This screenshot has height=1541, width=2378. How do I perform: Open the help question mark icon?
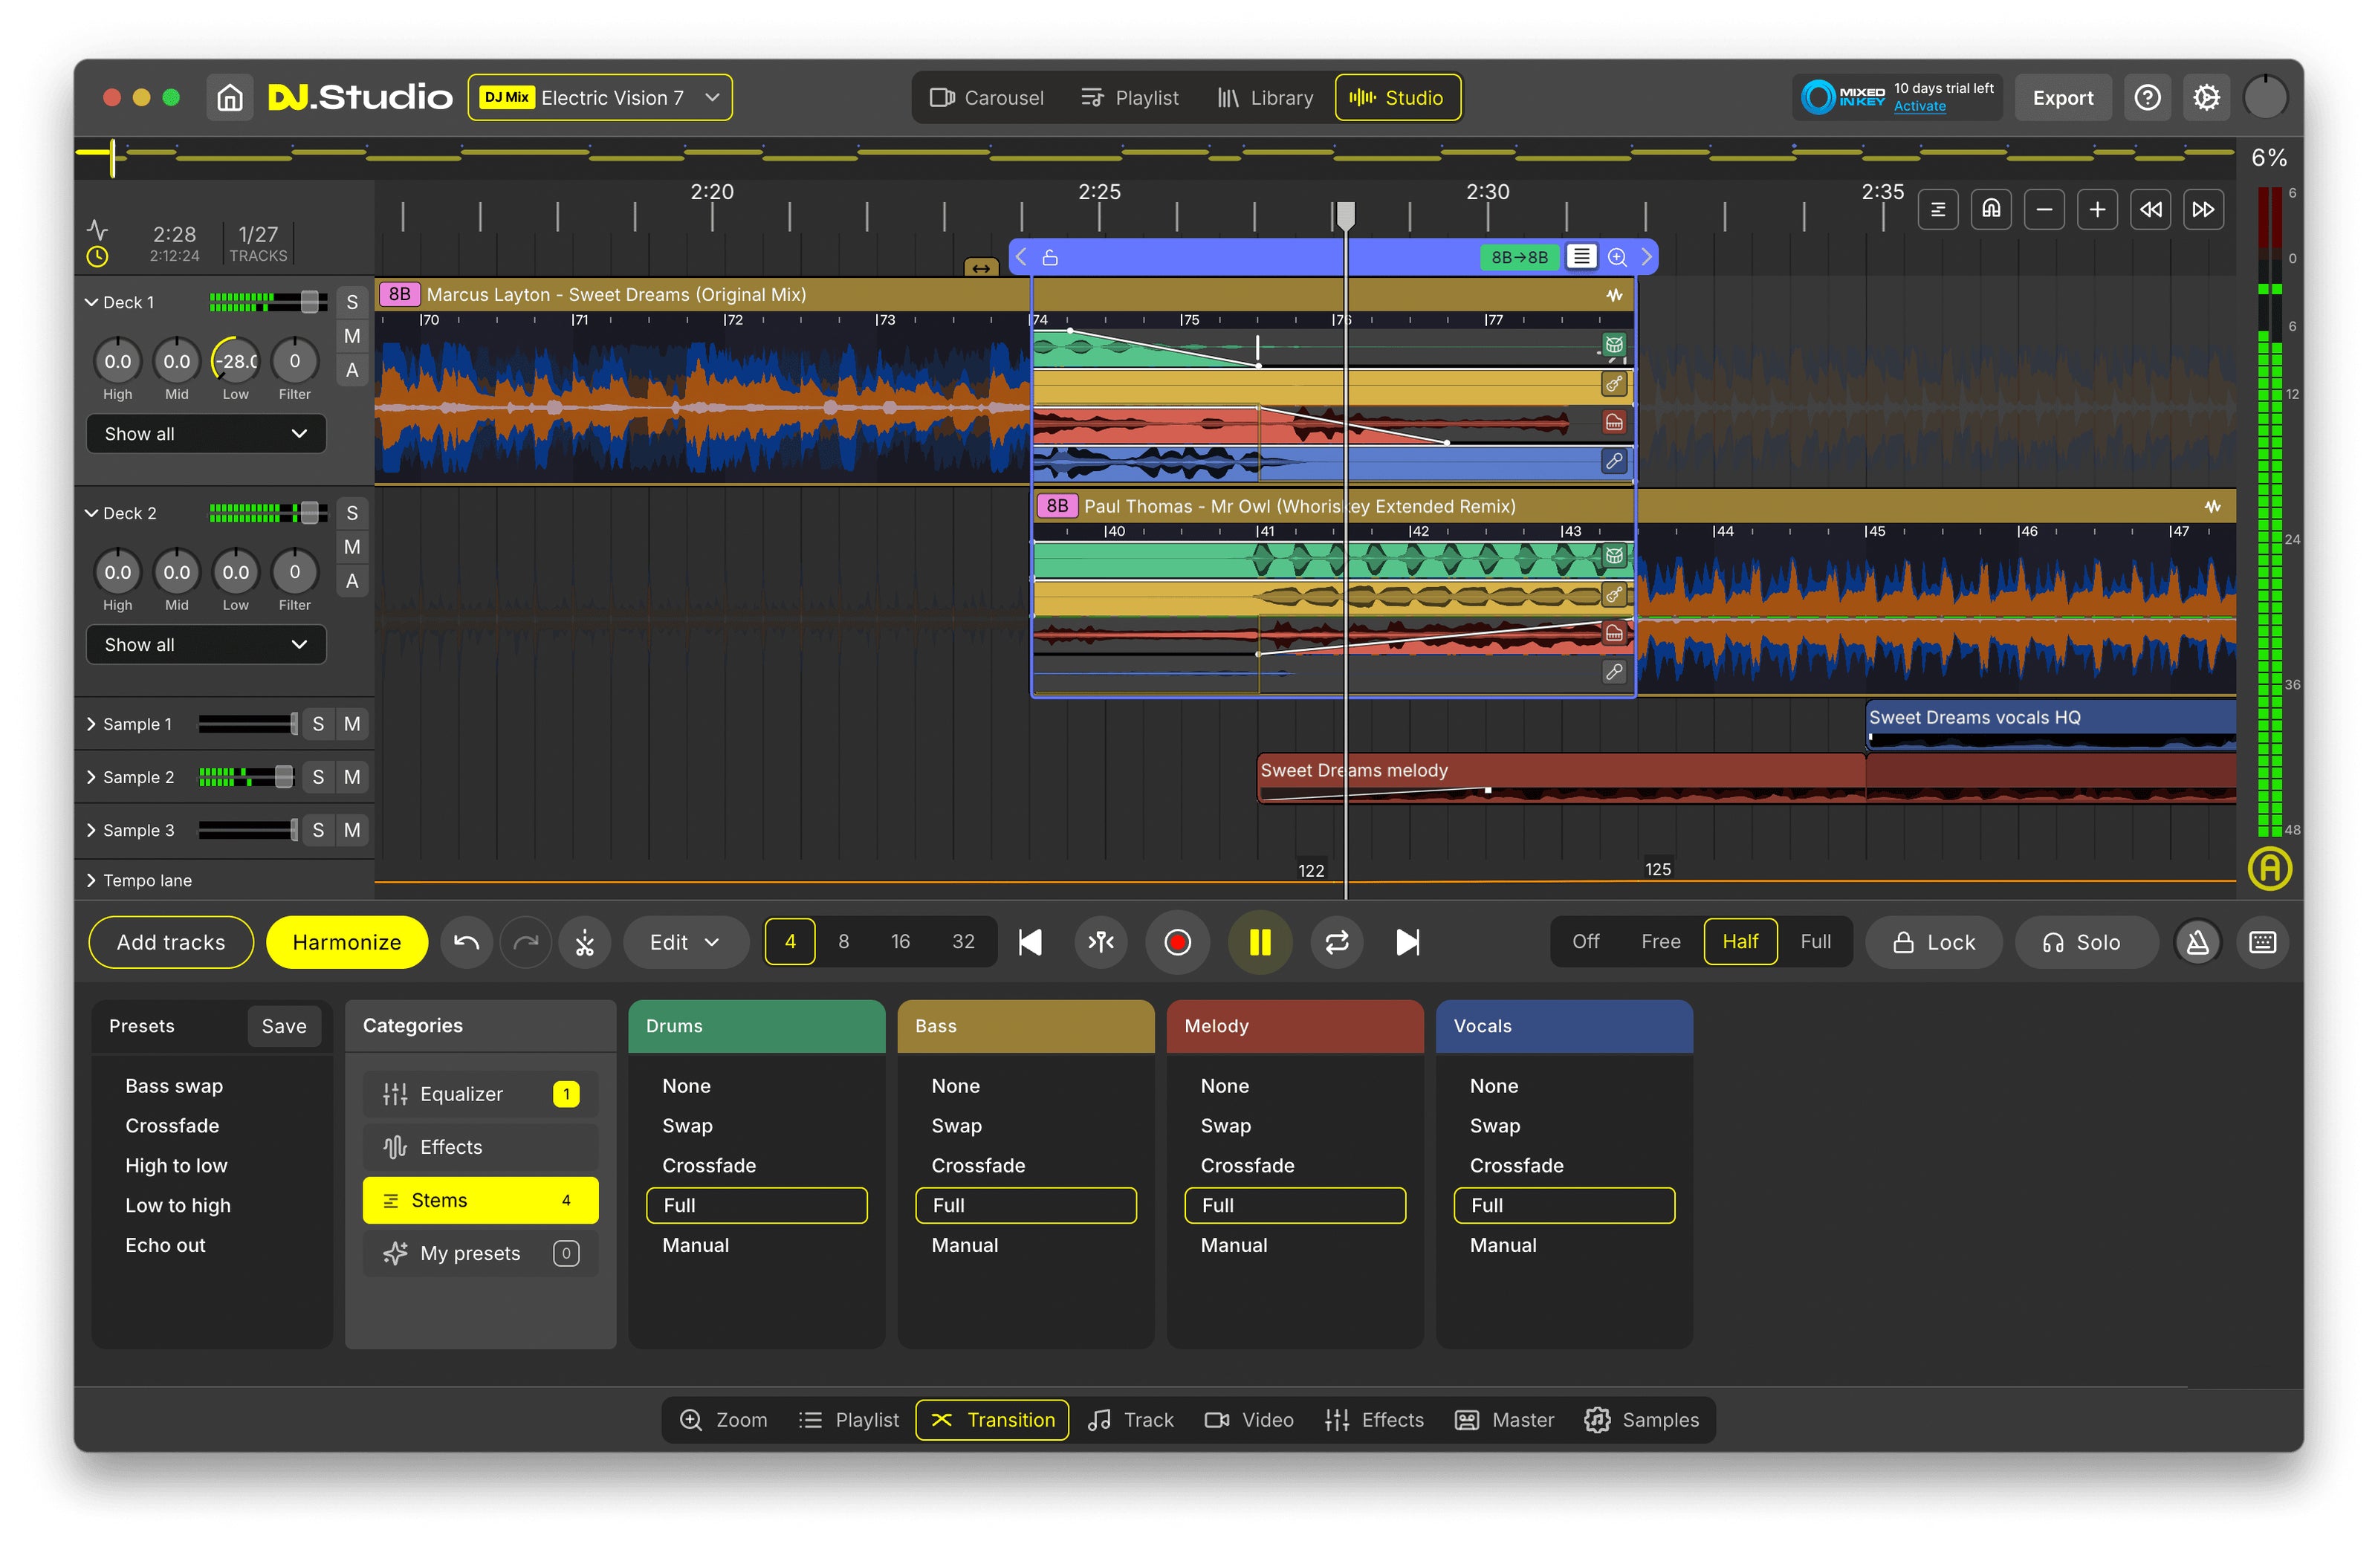(x=2147, y=98)
